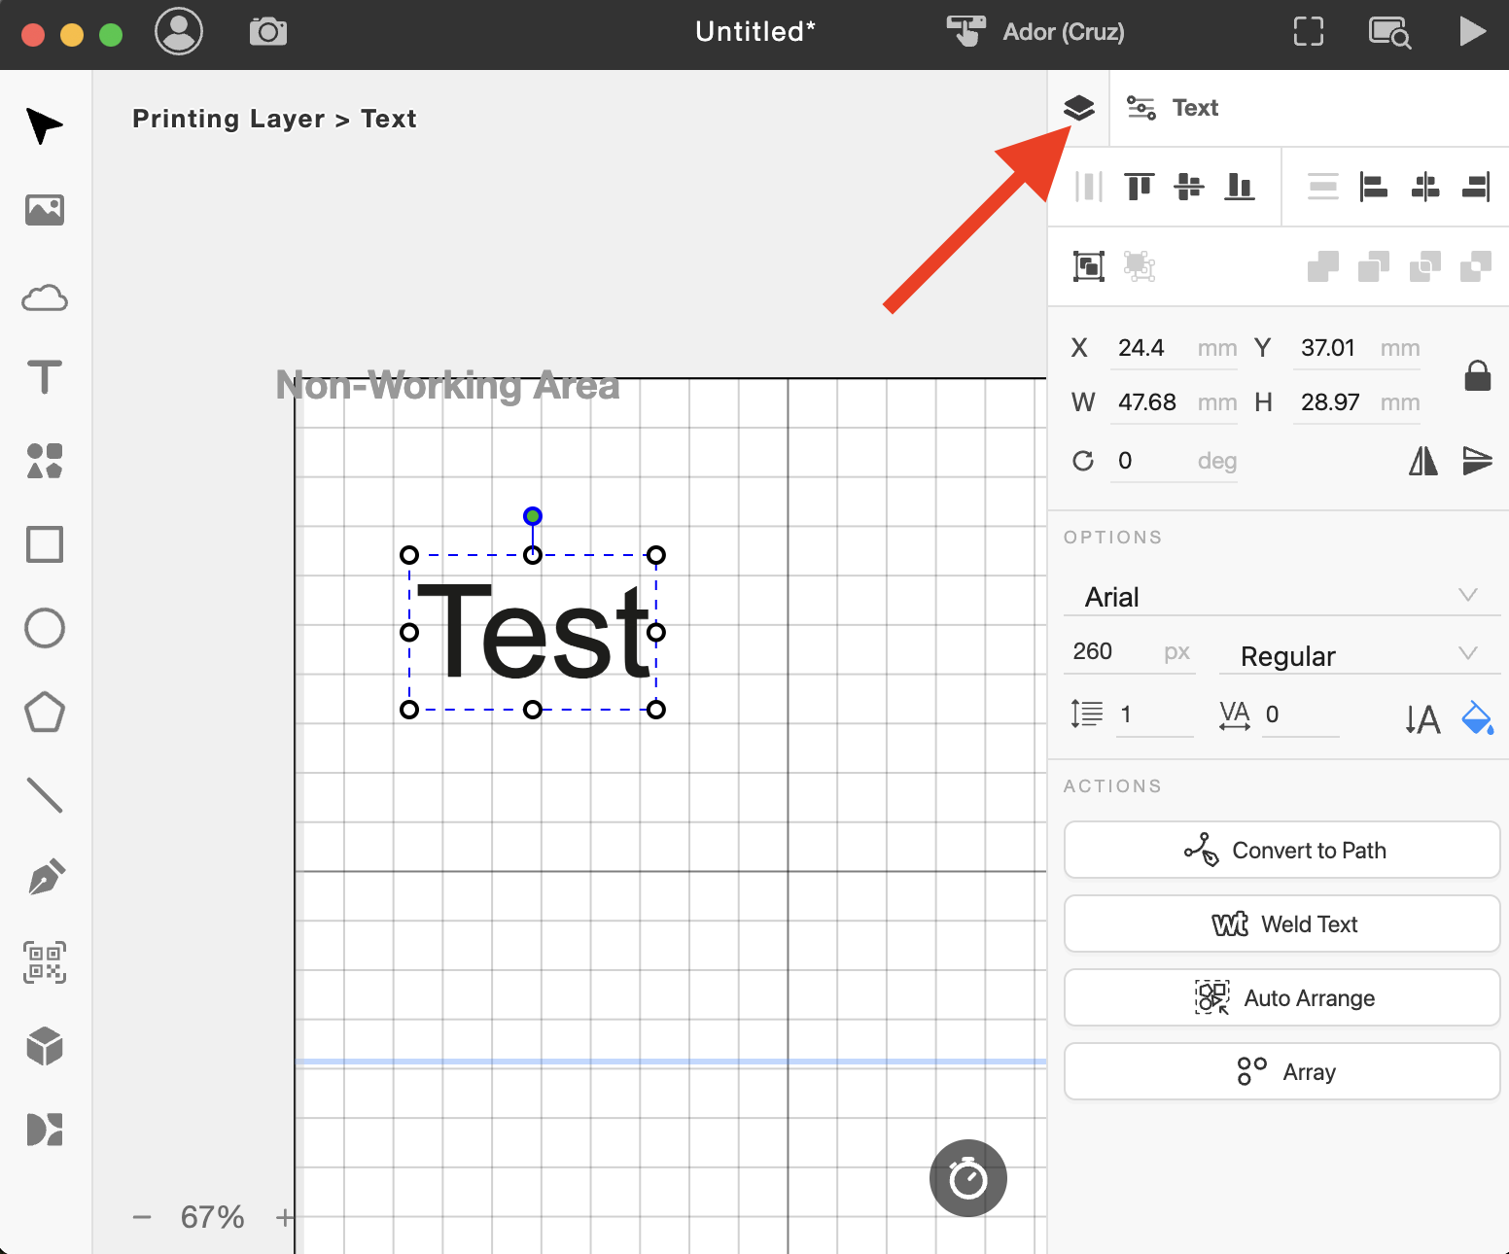Viewport: 1509px width, 1254px height.
Task: Open the Regular font style dropdown
Action: pos(1360,655)
